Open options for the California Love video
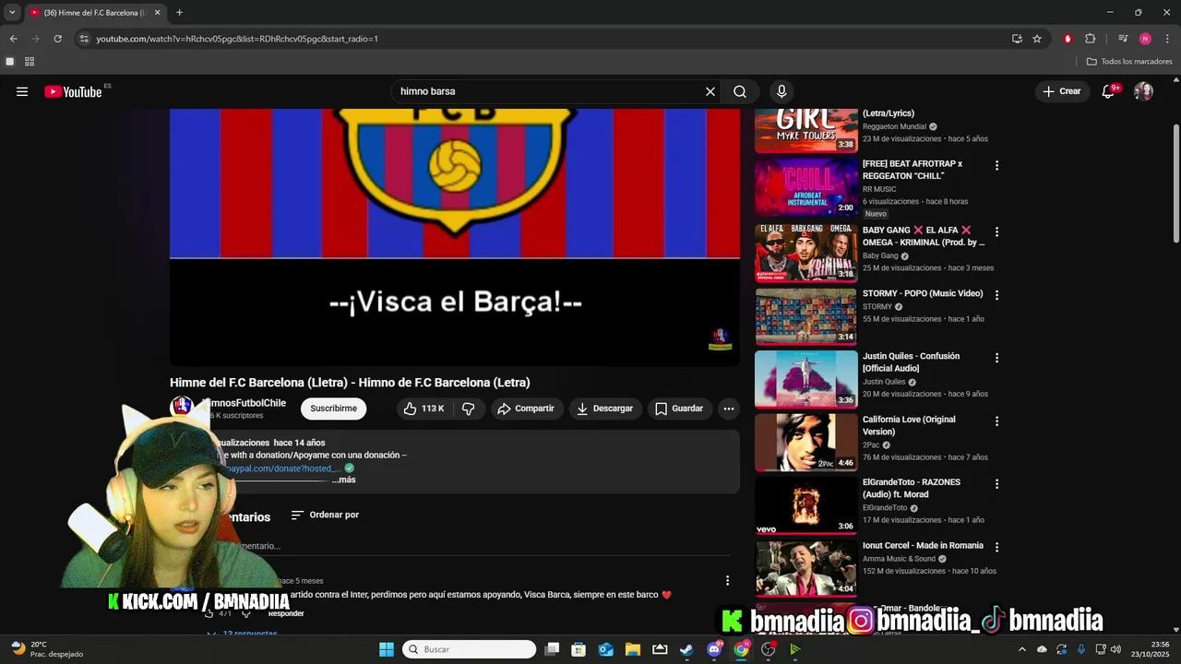 (x=996, y=421)
